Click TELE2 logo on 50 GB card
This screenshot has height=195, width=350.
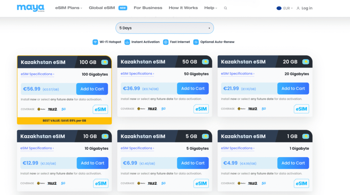[152, 109]
